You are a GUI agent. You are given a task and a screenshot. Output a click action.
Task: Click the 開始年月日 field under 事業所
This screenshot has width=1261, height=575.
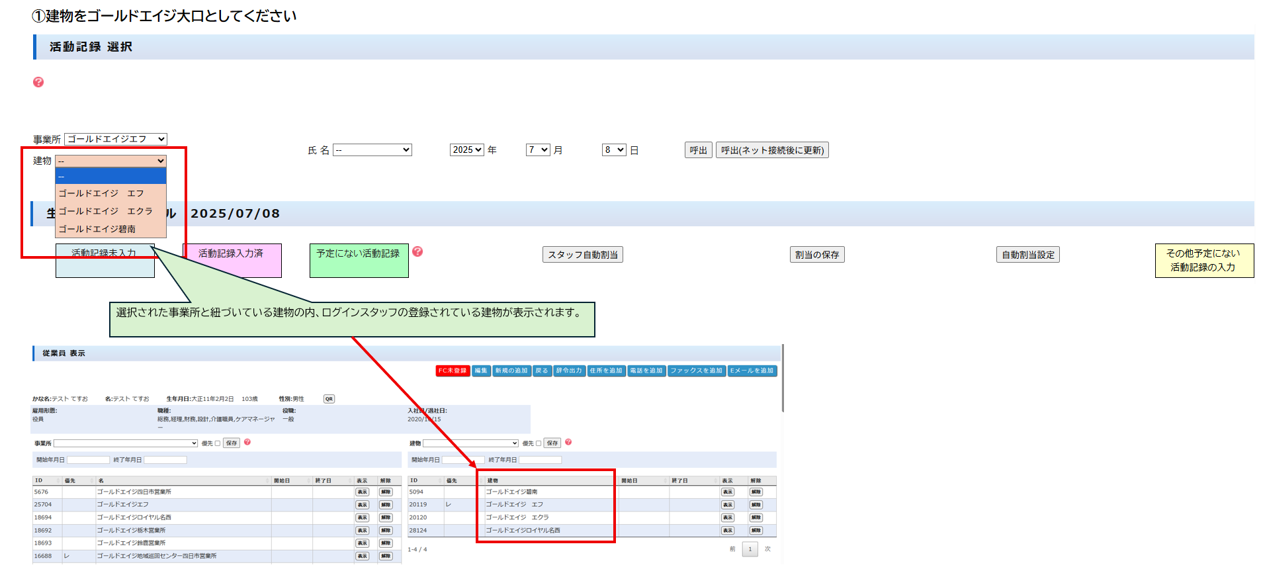click(x=88, y=460)
